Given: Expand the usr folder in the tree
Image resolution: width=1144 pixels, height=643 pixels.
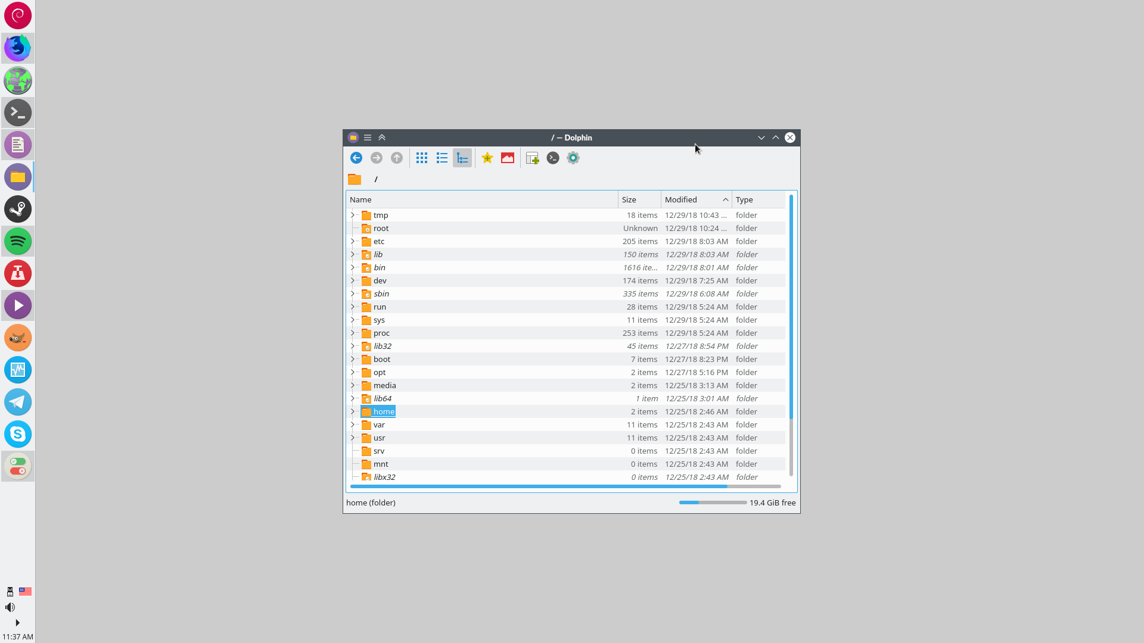Looking at the screenshot, I should 353,438.
